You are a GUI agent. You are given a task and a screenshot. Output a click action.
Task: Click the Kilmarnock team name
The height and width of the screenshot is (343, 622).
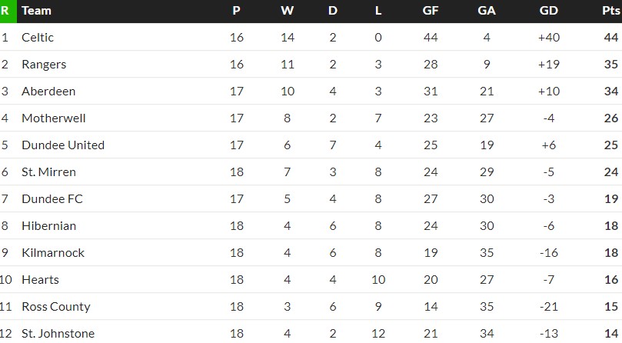(x=53, y=253)
